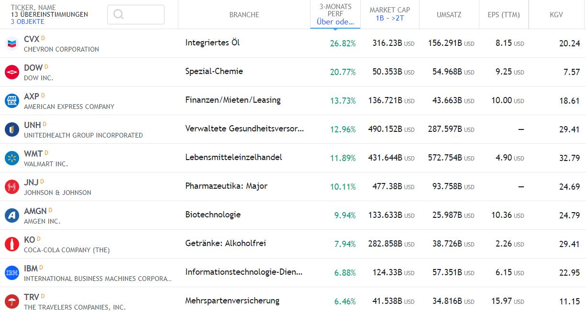Select the Dow Inc. company logo
This screenshot has height=312, width=586.
(12, 72)
